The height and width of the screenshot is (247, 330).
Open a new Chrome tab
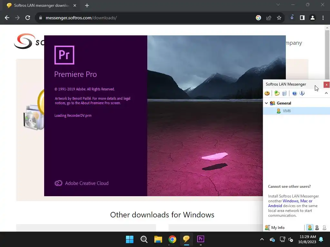pyautogui.click(x=87, y=5)
